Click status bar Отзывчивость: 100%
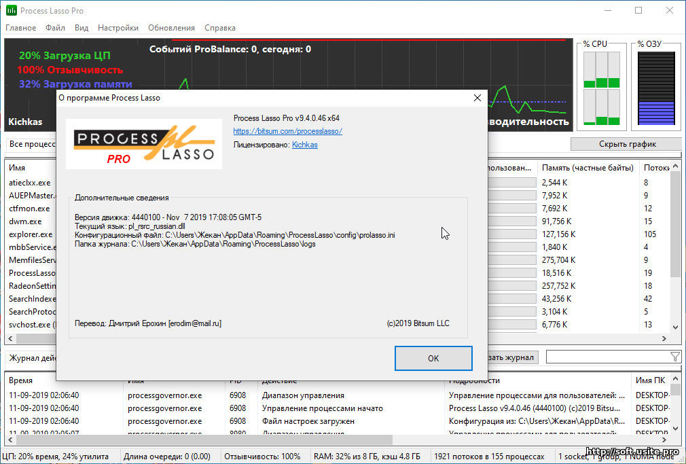Viewport: 686px width, 464px height. 262,457
